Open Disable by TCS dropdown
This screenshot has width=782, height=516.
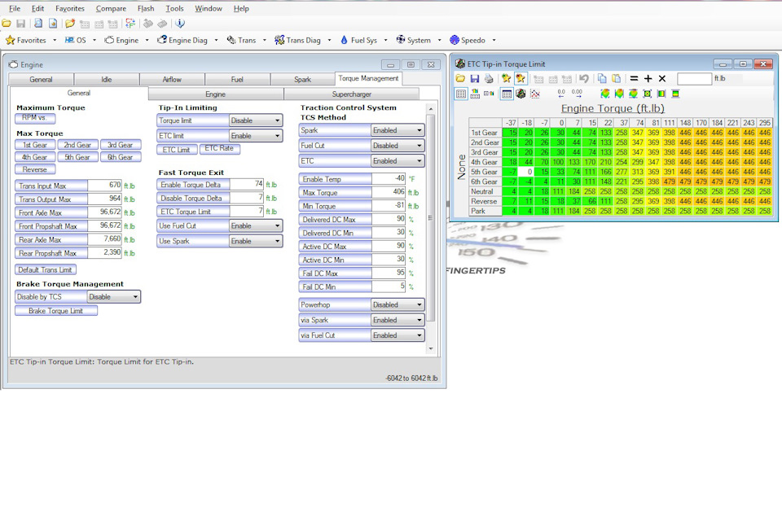coord(114,297)
